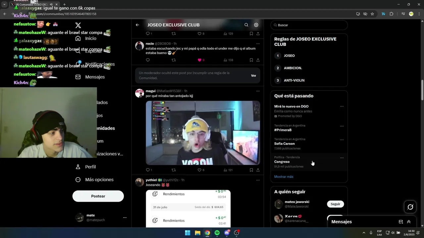
Task: Click the Postear button
Action: tap(98, 196)
